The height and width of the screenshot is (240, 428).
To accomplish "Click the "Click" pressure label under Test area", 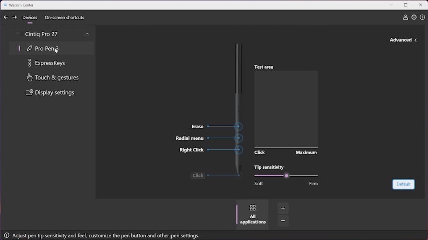I will pyautogui.click(x=260, y=152).
